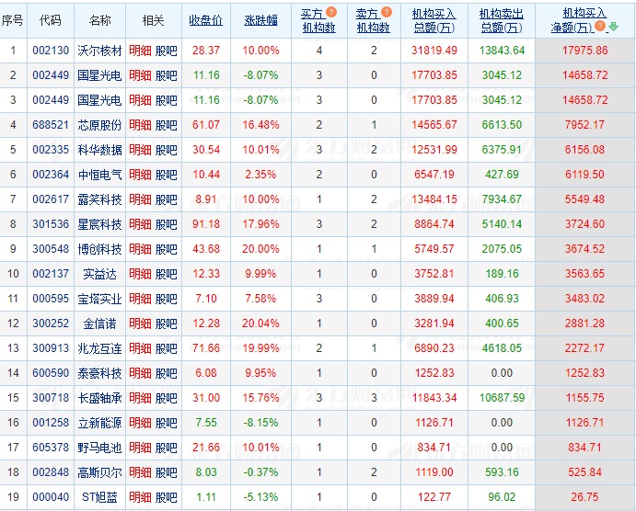Open stock code 002130
This screenshot has width=636, height=511.
51,51
